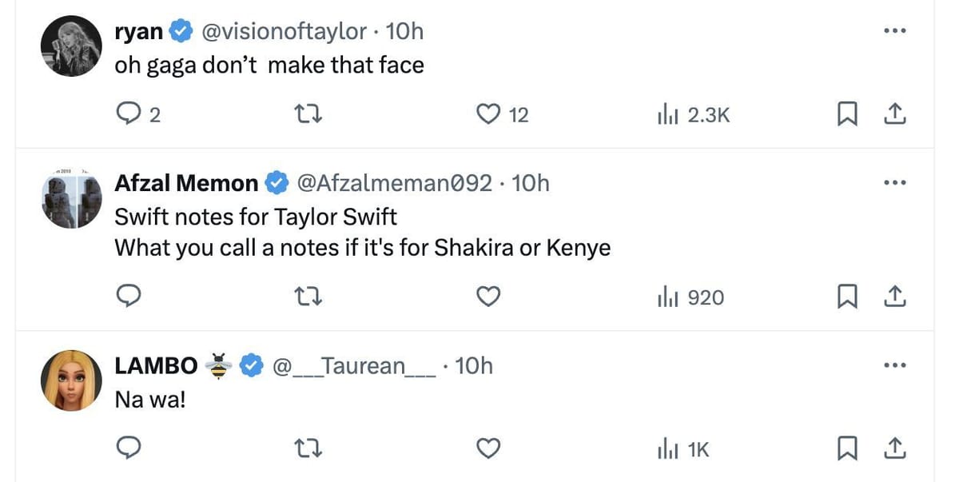
Task: Share ryan's tweet
Action: 895,114
